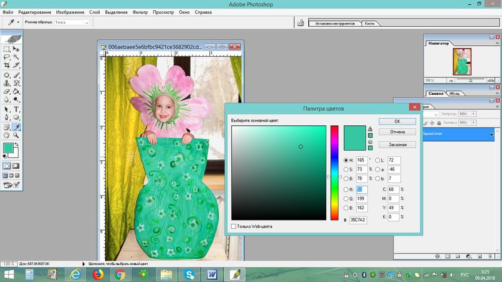Select the G green radio button

pos(346,199)
